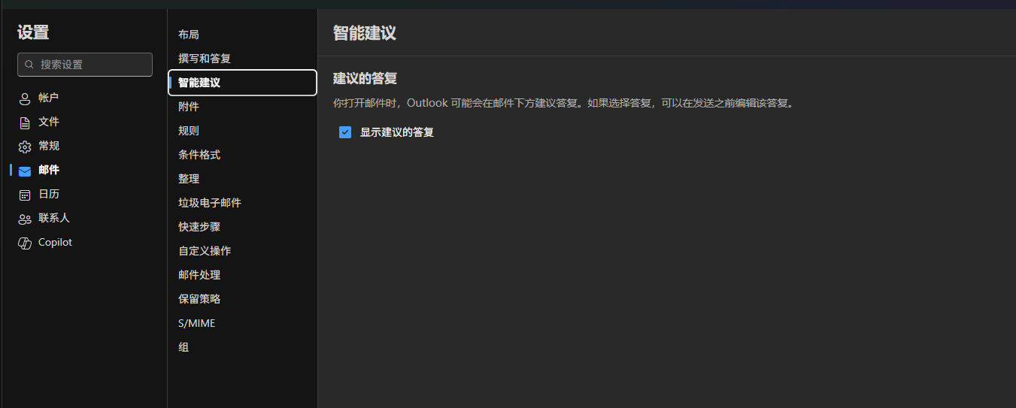Click the description starting 你打开邮件时
The height and width of the screenshot is (408, 1016).
tap(564, 103)
